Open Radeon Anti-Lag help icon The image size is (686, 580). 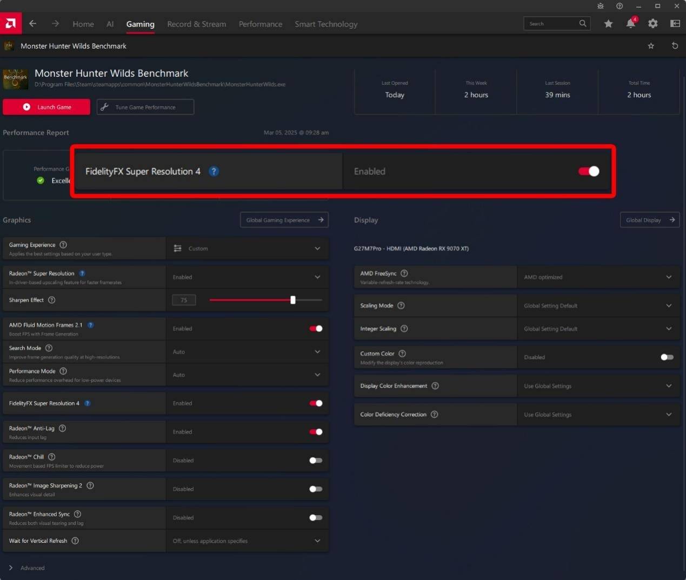(63, 428)
